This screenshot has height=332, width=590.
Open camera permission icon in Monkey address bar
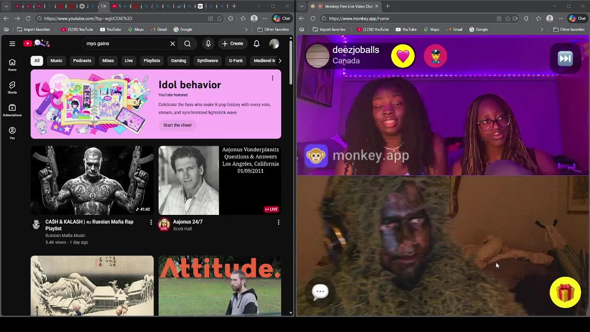click(515, 18)
